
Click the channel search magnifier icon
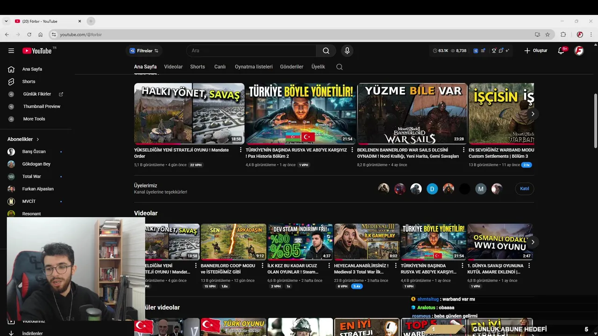(x=340, y=67)
